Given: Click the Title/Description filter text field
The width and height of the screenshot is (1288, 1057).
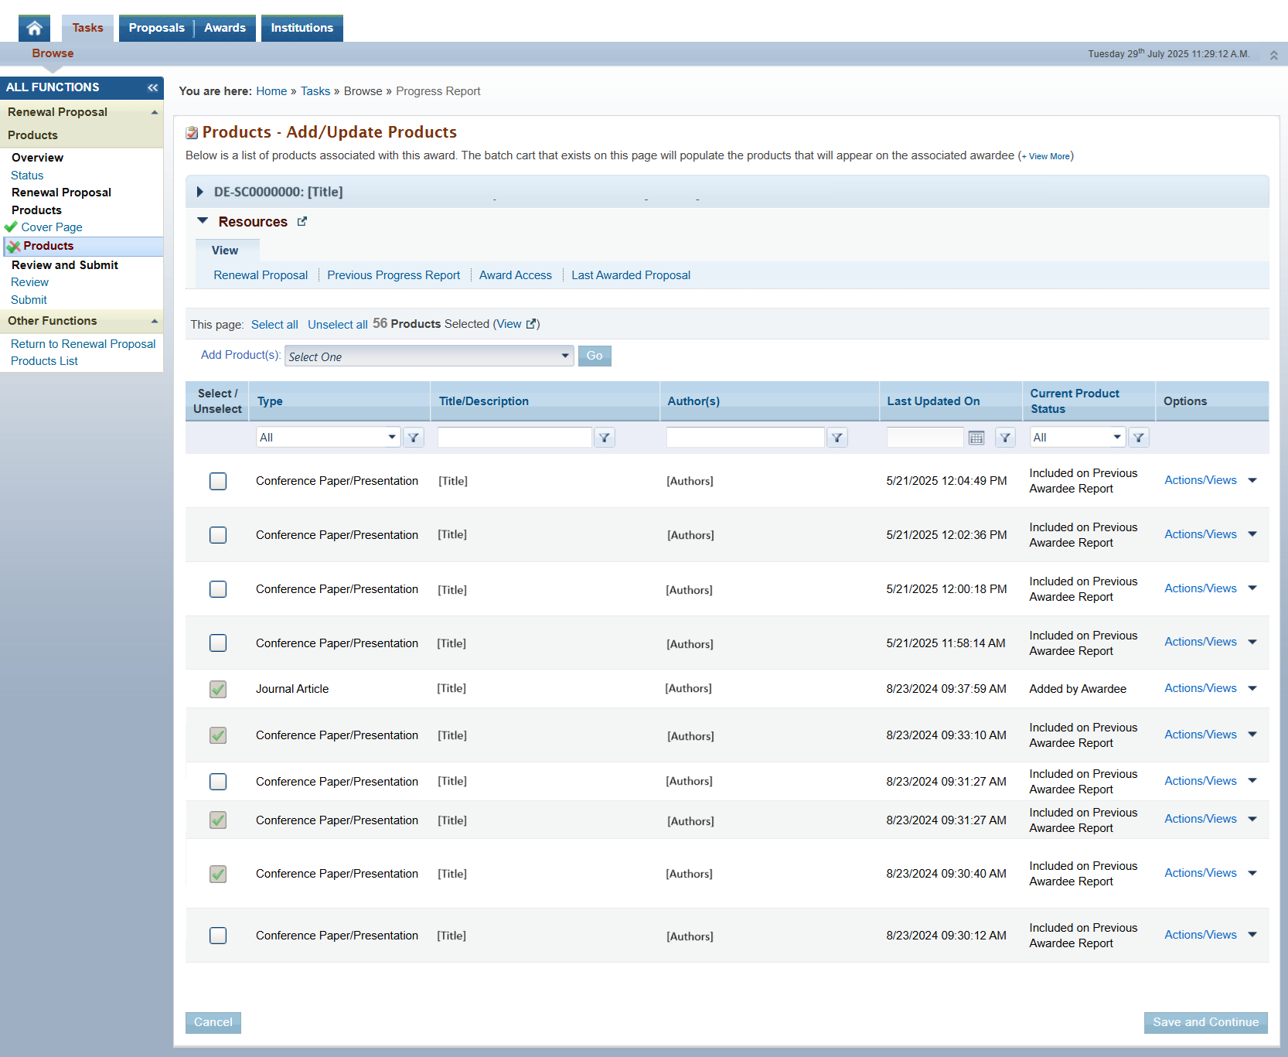Looking at the screenshot, I should (514, 438).
